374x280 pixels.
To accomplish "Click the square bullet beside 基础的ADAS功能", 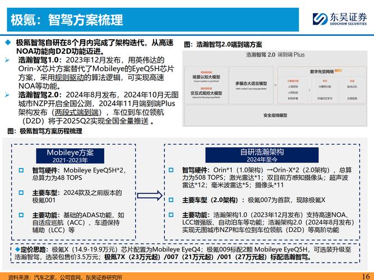I will [x=21, y=215].
